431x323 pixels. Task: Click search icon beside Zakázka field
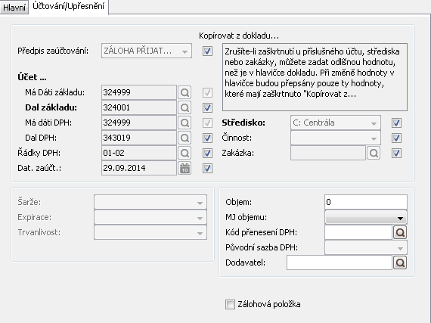pos(374,153)
